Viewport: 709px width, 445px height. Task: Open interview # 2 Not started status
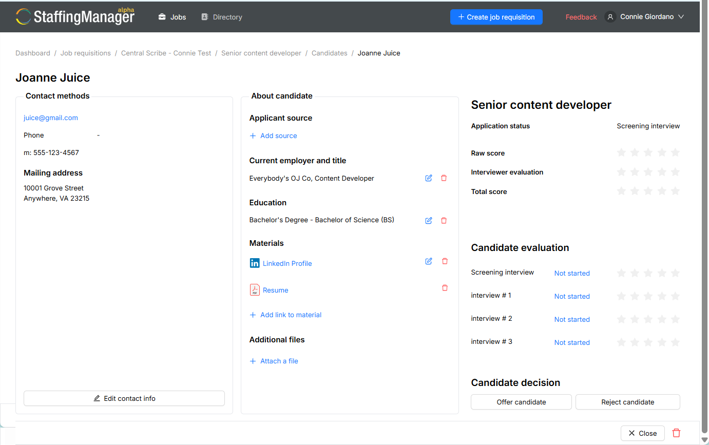(x=572, y=319)
